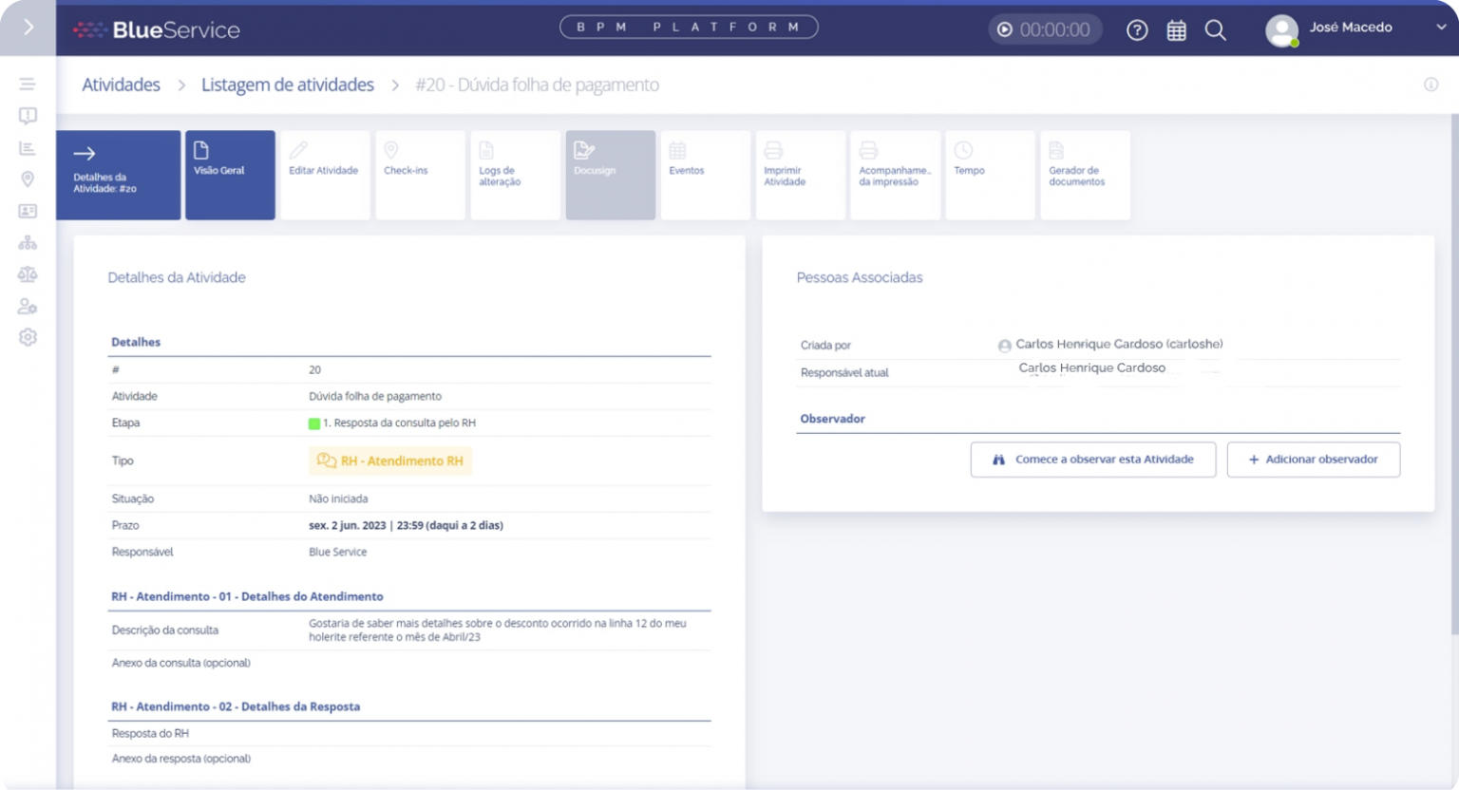Click the Adicionar observador button
This screenshot has width=1459, height=790.
(x=1313, y=460)
